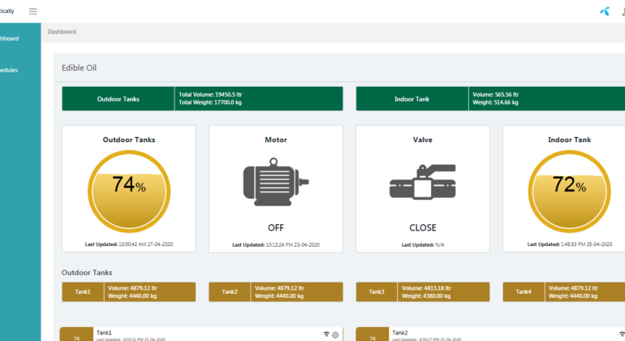
Task: Click Tank2 wifi signal icon
Action: pos(622,334)
